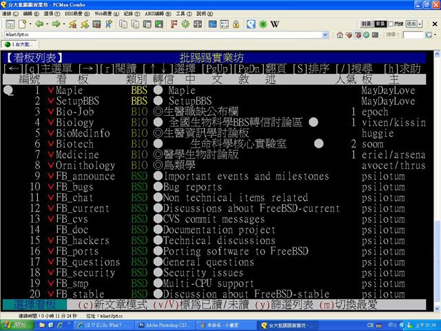
Task: Click the FB_announce board row
Action: (x=214, y=177)
